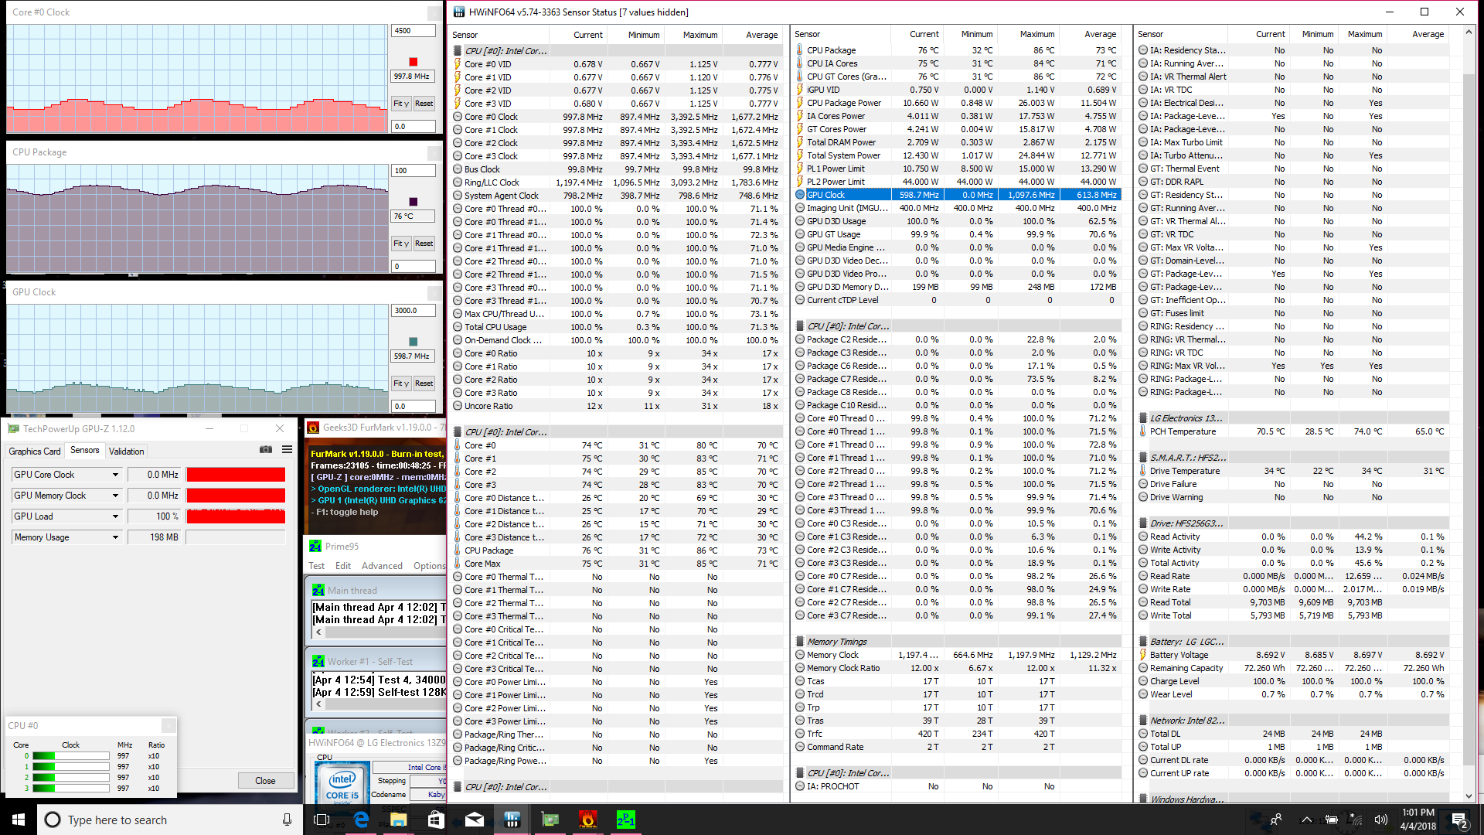
Task: Click the teal GPU Clock color swatch
Action: click(413, 342)
